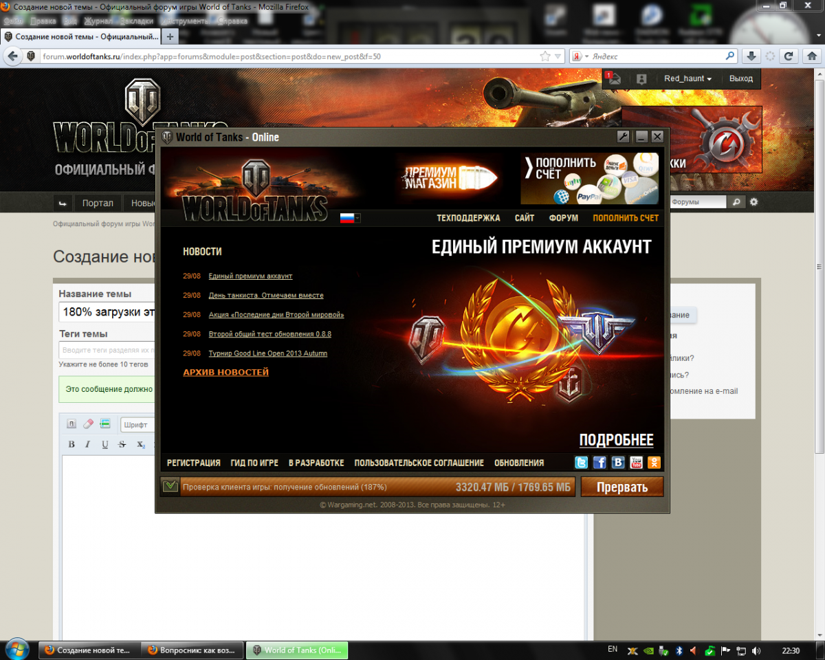Click В разработке in the launcher footer

click(x=316, y=463)
